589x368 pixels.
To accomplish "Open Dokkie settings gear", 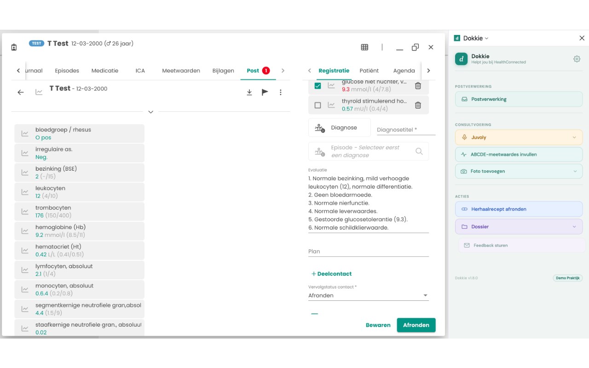I will click(577, 59).
